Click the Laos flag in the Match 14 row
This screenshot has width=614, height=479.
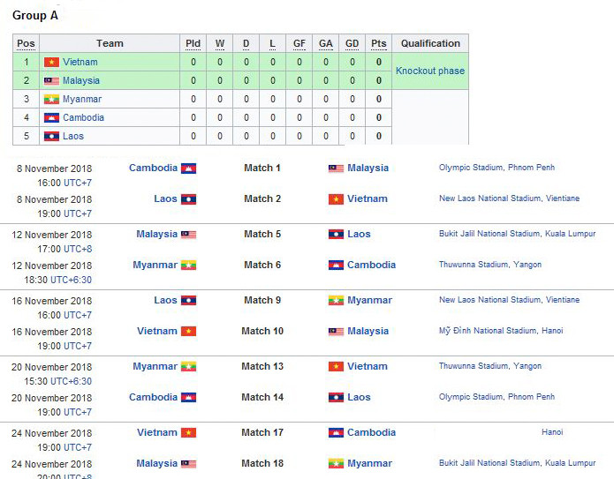point(336,398)
